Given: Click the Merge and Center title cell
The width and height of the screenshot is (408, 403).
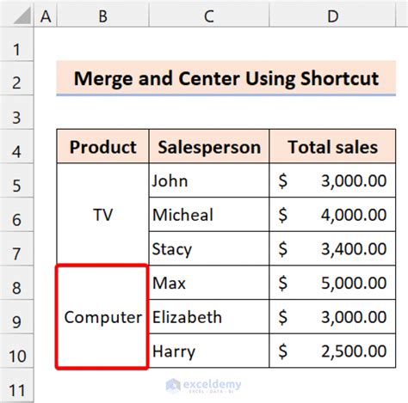Looking at the screenshot, I should click(x=226, y=77).
